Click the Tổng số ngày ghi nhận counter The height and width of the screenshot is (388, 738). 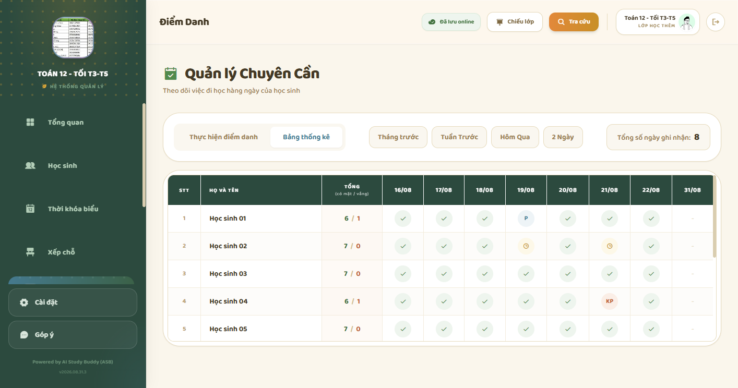point(658,137)
